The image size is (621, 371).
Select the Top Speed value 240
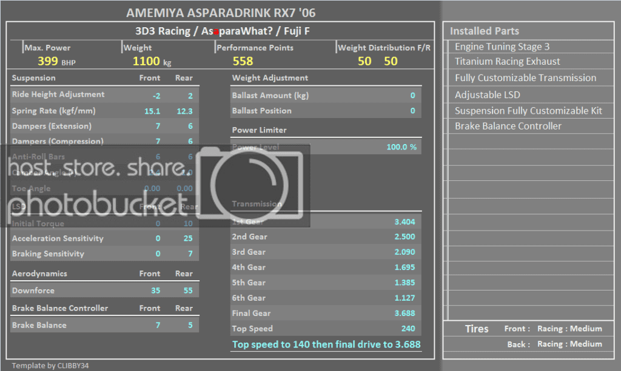click(x=408, y=328)
